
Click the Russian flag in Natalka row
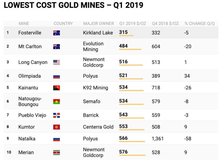(57, 139)
